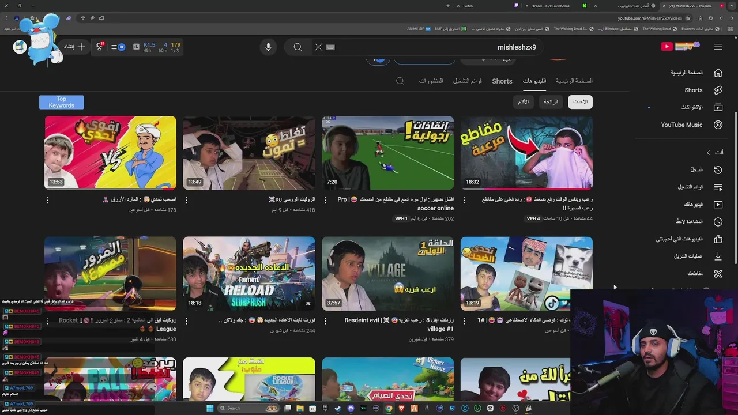The width and height of the screenshot is (738, 415).
Task: Select the Popular (الرائجة) sort chip
Action: coord(551,102)
